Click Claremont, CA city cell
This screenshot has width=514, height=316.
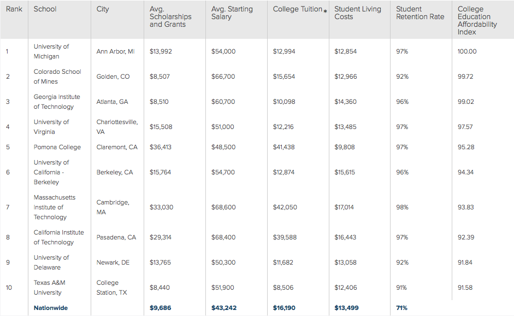[117, 147]
